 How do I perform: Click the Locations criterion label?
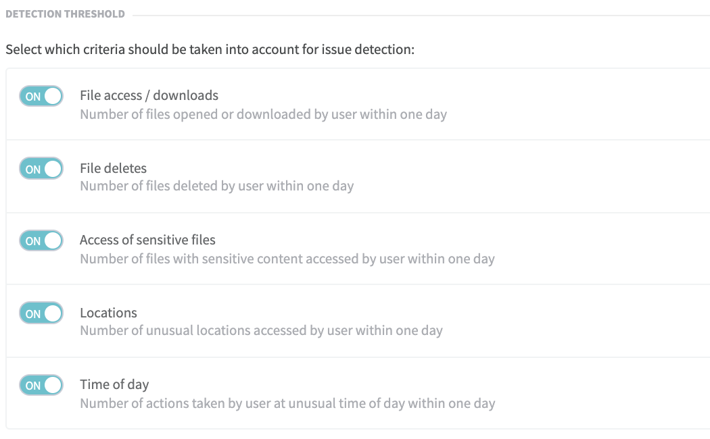click(x=108, y=313)
